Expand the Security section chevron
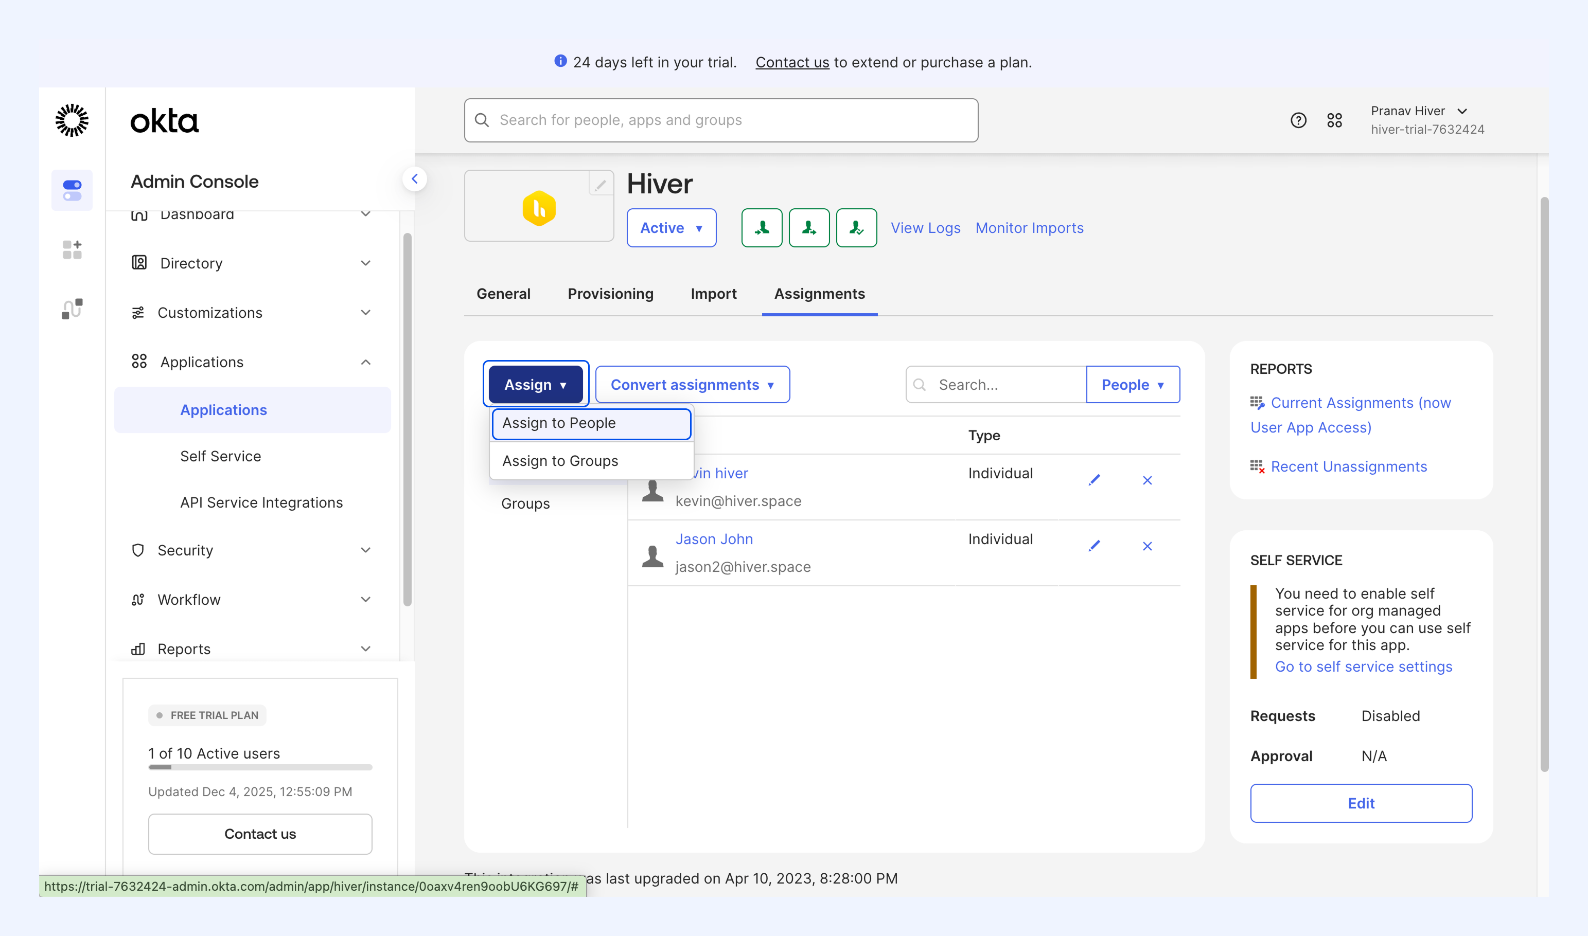1588x936 pixels. click(365, 550)
